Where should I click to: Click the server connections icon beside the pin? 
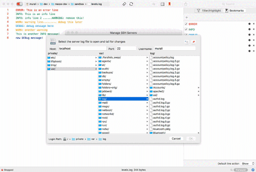point(187,42)
